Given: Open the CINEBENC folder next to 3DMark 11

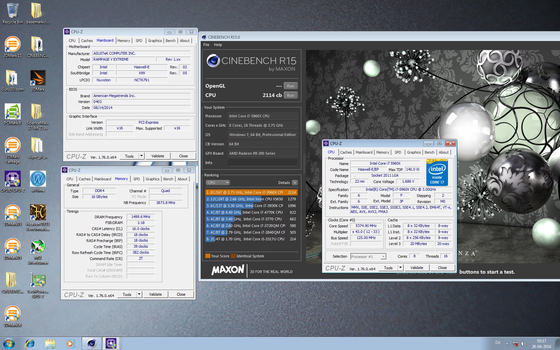Looking at the screenshot, I should (38, 47).
